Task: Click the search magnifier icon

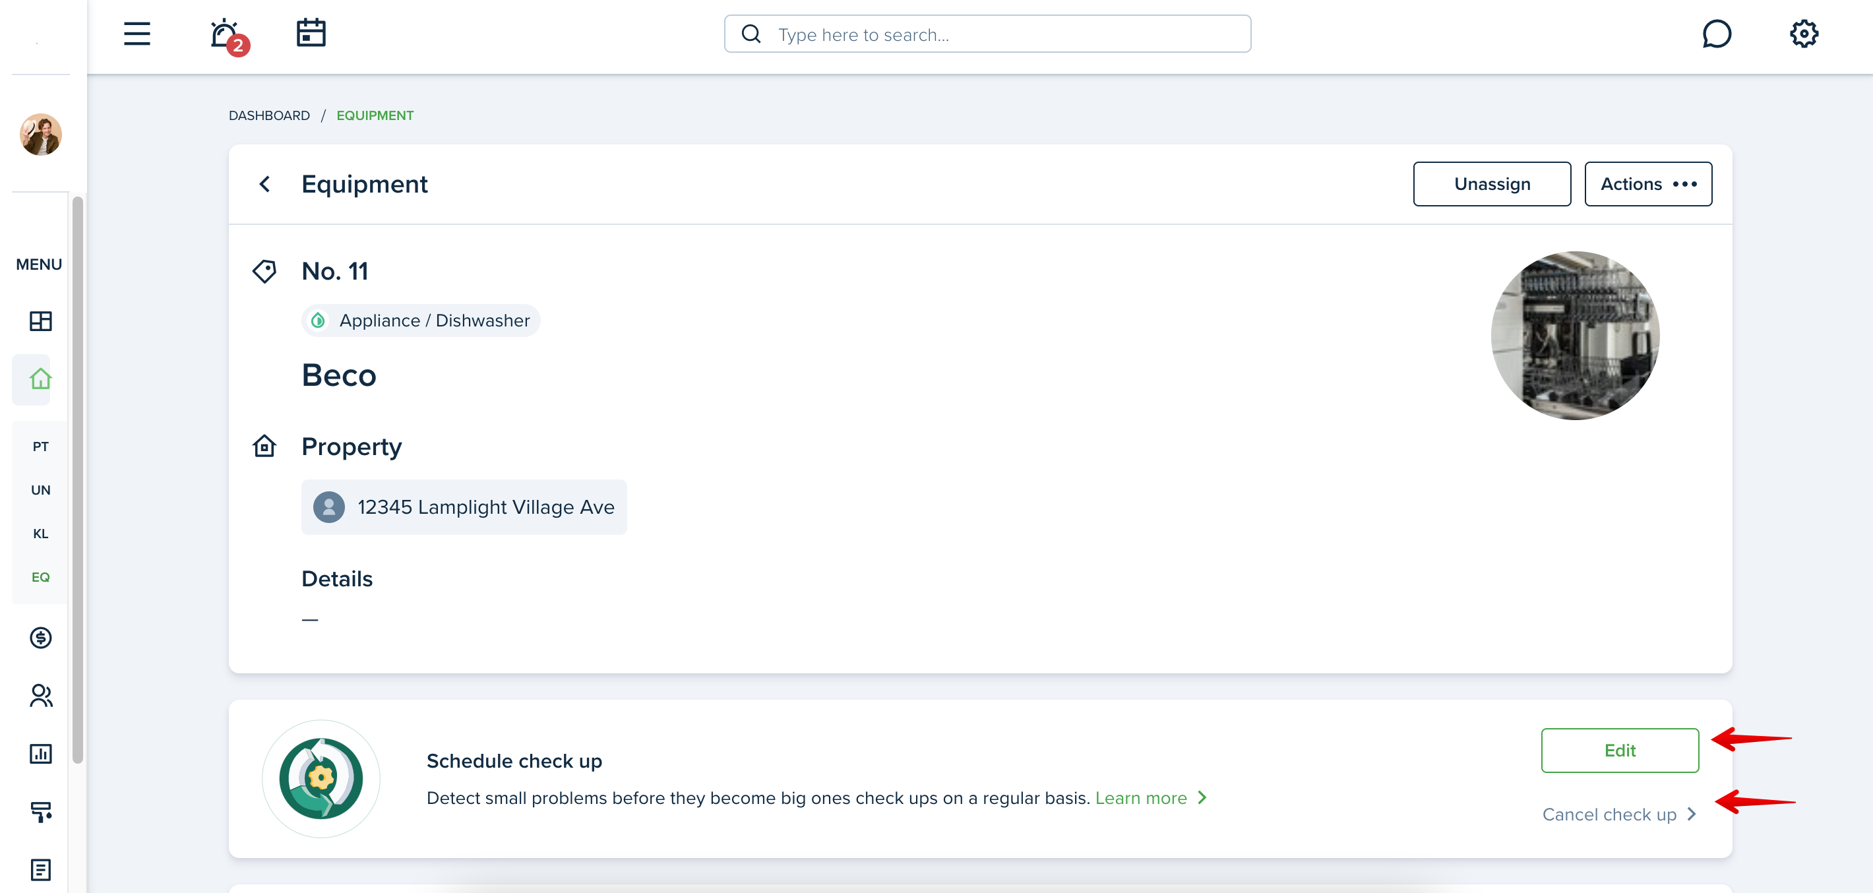Action: pyautogui.click(x=751, y=34)
